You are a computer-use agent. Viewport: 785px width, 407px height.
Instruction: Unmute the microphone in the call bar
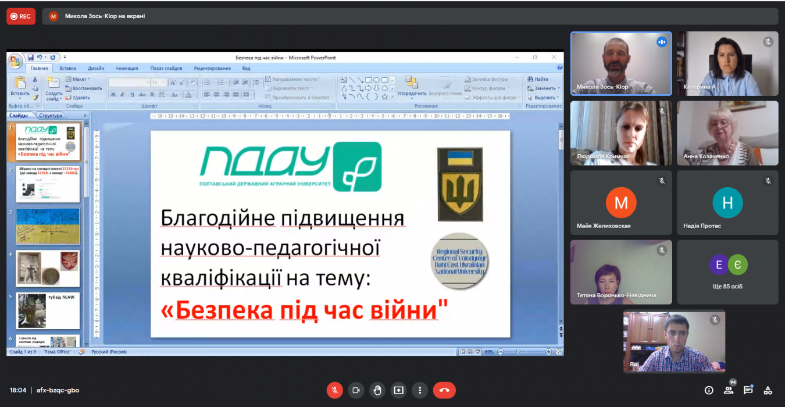point(334,390)
